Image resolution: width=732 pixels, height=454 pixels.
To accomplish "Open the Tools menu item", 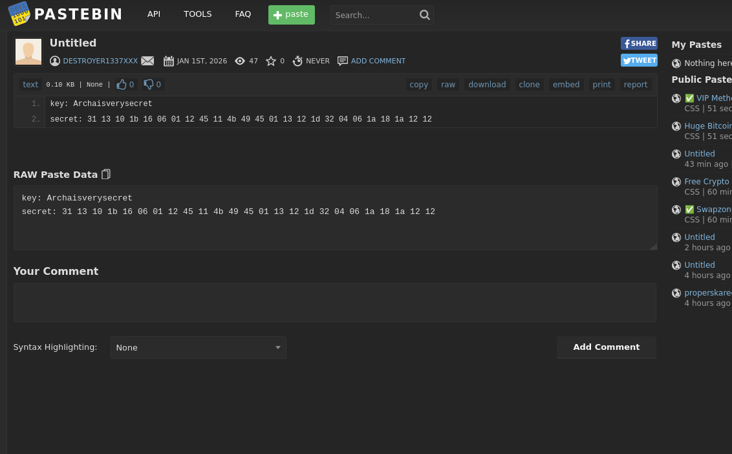I will (197, 14).
